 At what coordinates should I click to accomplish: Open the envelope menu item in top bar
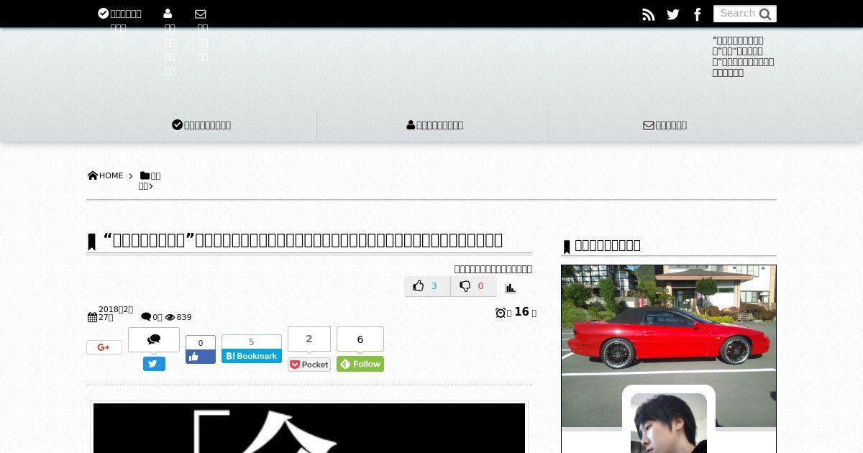(x=201, y=34)
